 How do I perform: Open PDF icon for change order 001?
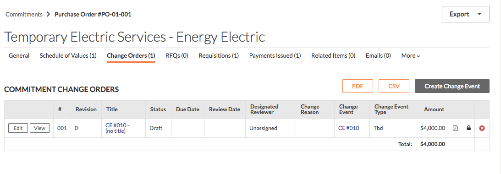click(455, 128)
